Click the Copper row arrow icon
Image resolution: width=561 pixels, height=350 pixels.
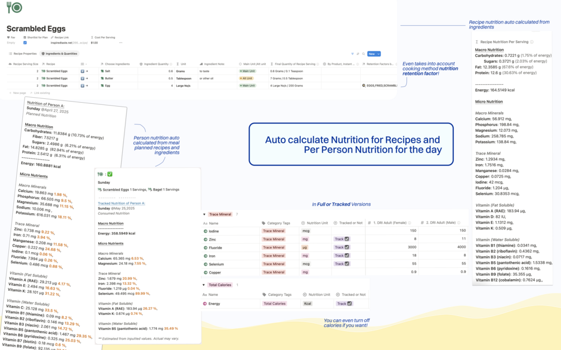click(205, 272)
